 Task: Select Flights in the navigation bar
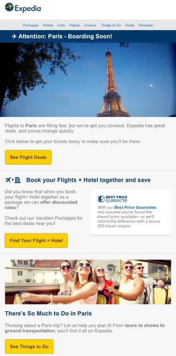(x=74, y=25)
